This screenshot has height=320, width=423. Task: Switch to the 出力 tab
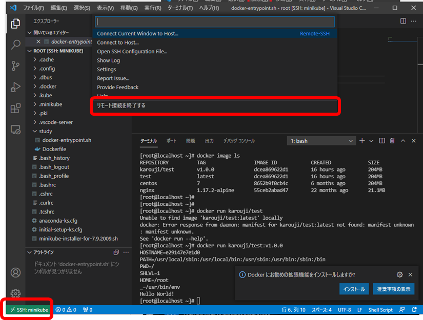click(209, 141)
